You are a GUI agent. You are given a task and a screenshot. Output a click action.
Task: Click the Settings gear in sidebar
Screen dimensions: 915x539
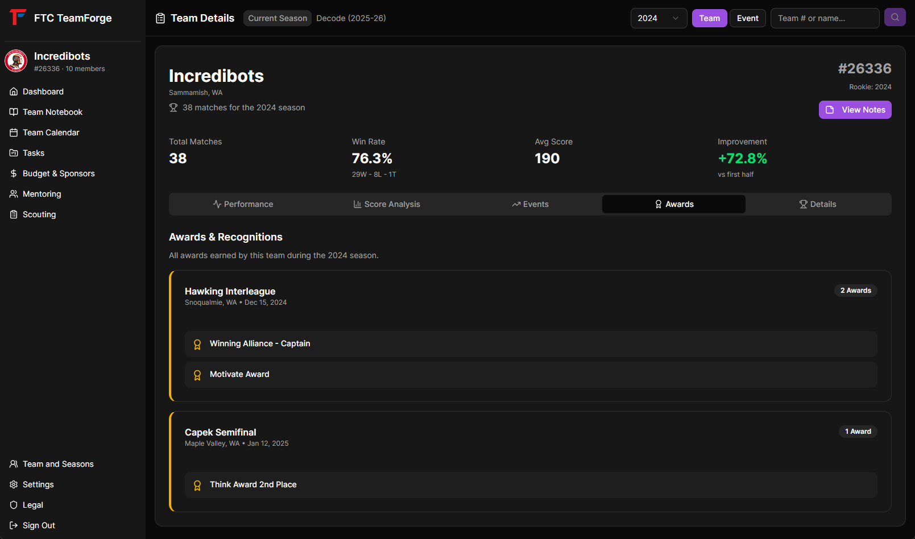14,484
